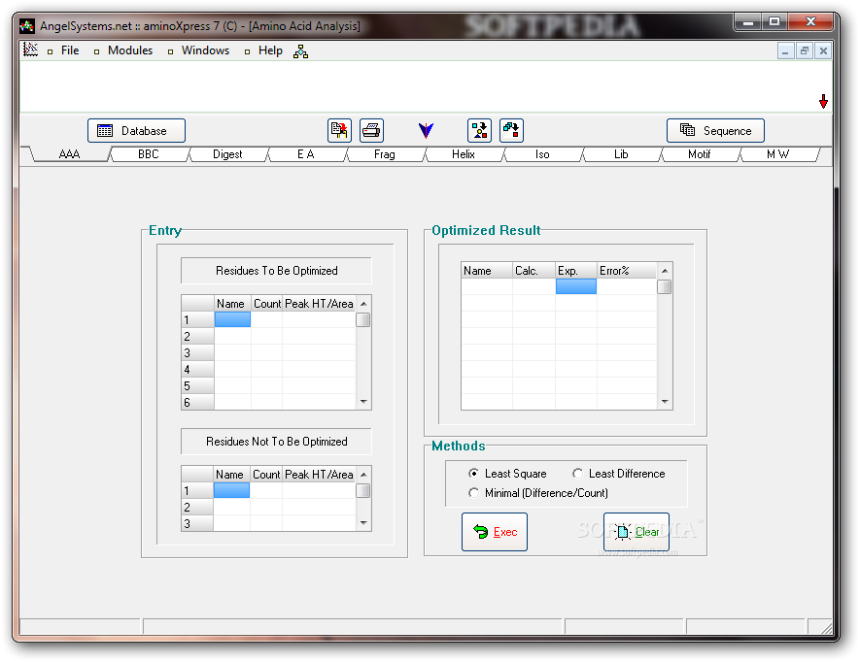
Task: Switch to the Iso tab
Action: point(542,154)
